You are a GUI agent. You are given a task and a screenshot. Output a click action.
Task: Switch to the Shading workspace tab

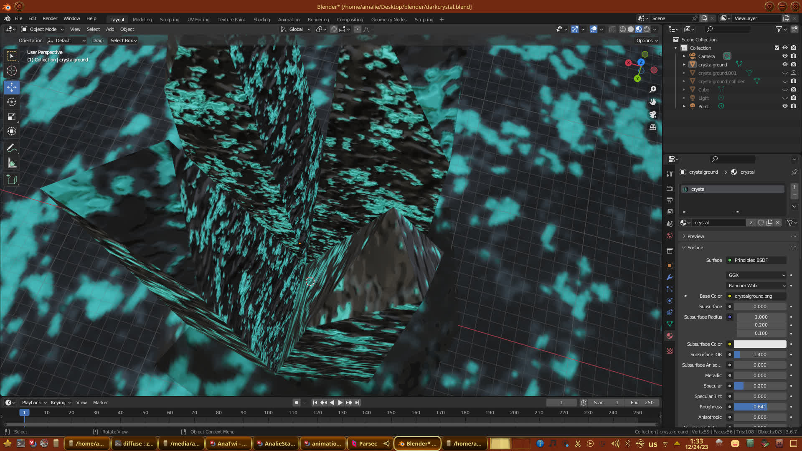[x=261, y=20]
